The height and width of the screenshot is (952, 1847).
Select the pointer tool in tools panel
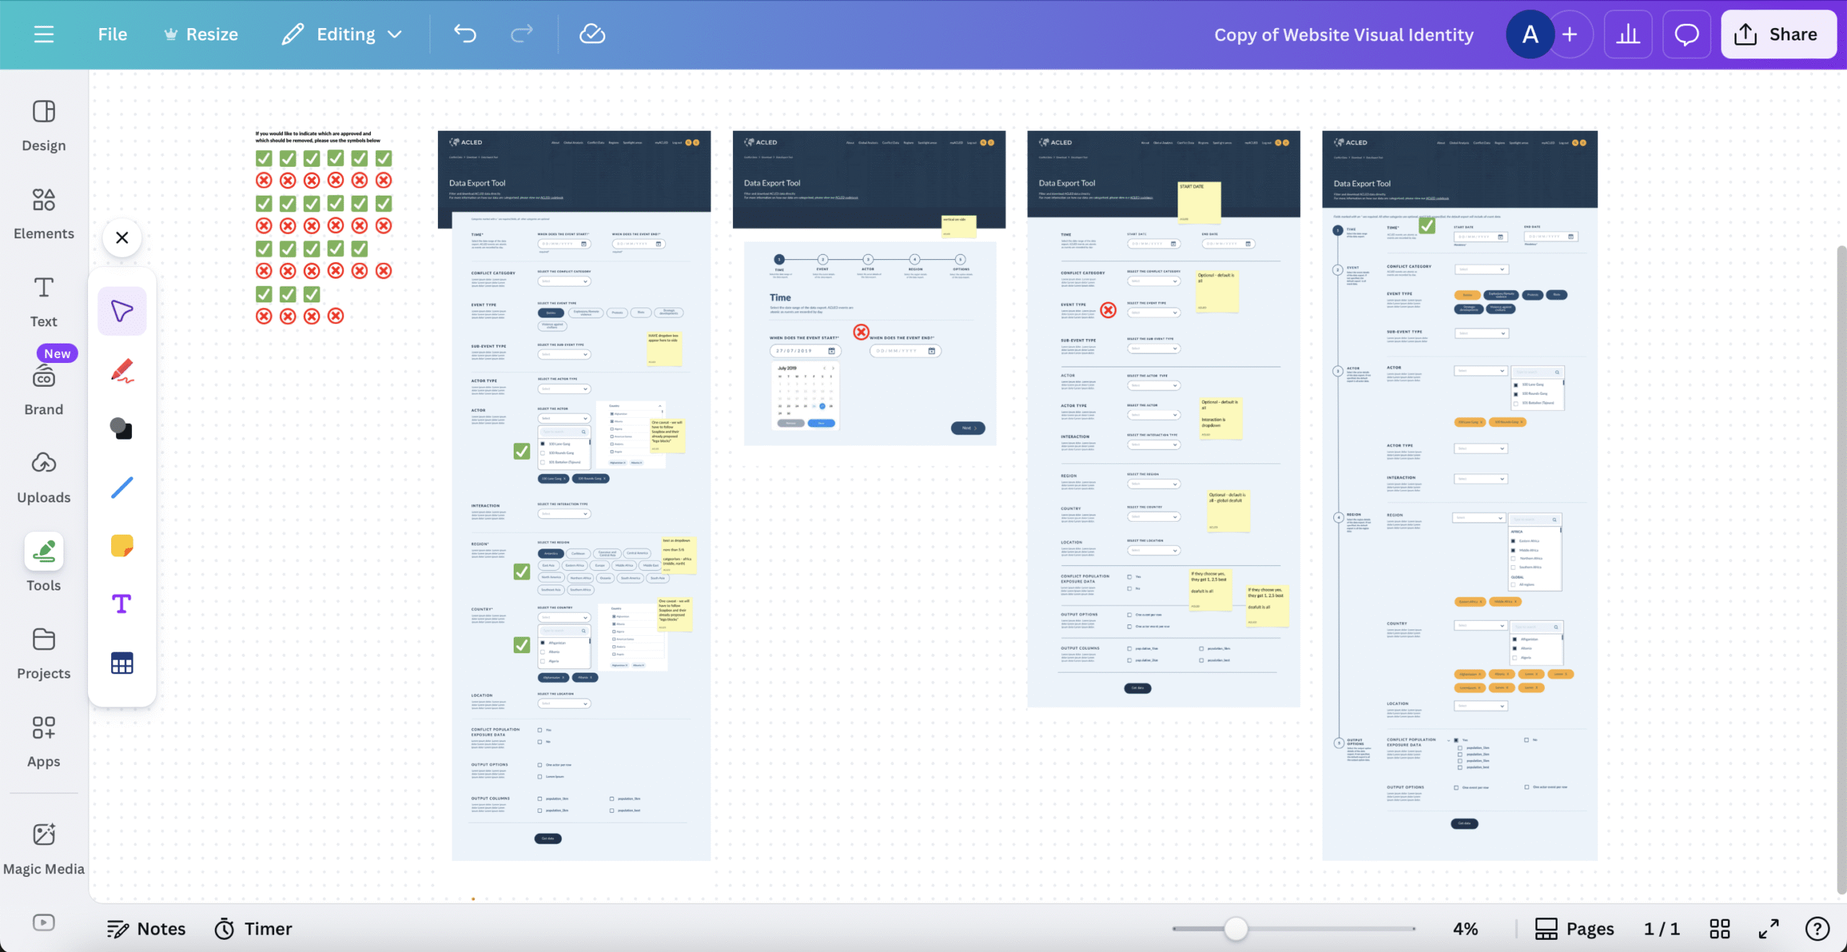coord(122,311)
